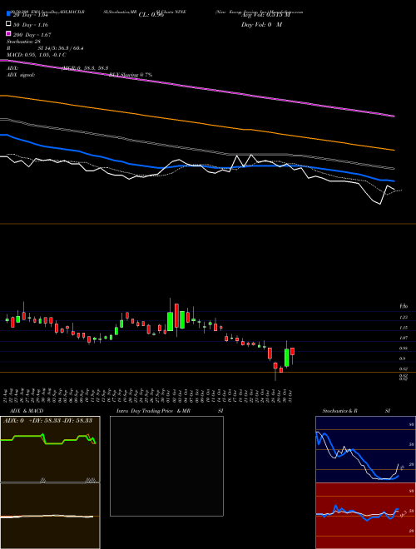Screen dimensions: 416x549
Task: Click the 'CL: 0.96' closing price text
Action: pos(151,15)
